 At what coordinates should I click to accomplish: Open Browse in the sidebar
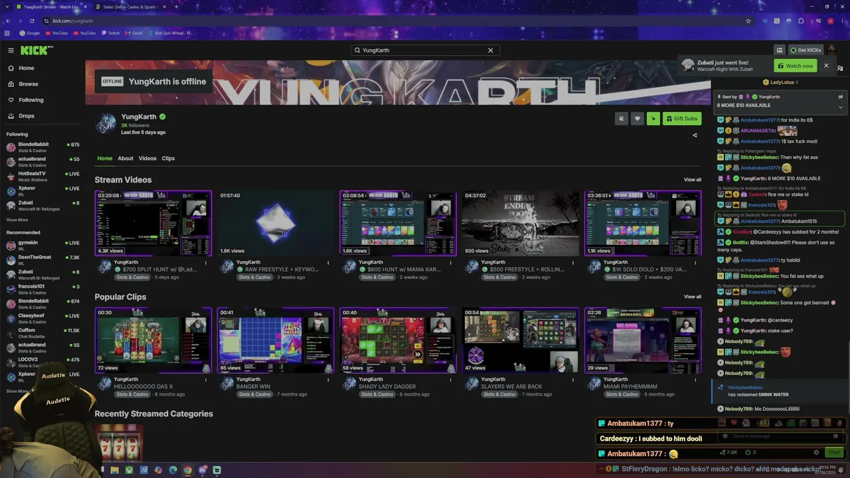click(x=29, y=84)
